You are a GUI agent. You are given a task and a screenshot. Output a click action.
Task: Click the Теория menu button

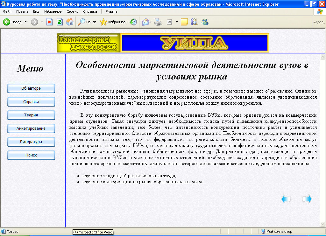pyautogui.click(x=31, y=115)
